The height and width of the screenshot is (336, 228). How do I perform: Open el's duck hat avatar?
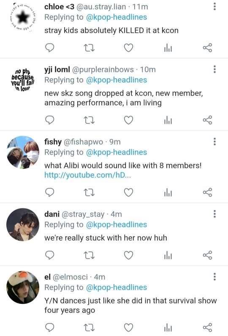click(23, 287)
